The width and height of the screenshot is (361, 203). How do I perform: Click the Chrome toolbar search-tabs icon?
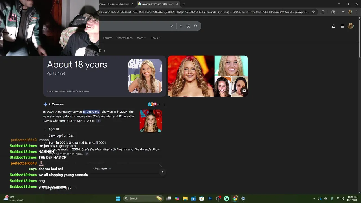[x=333, y=12]
